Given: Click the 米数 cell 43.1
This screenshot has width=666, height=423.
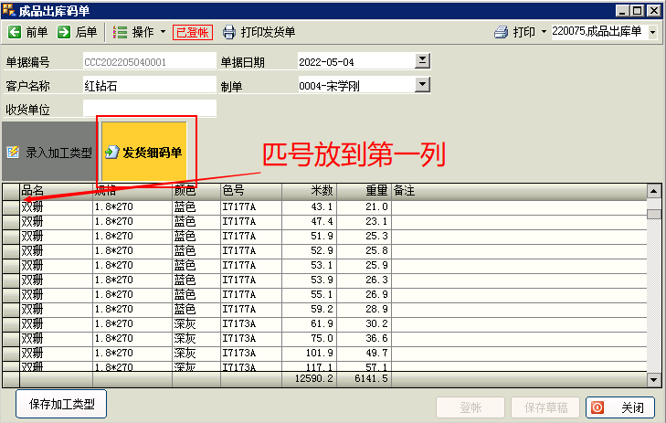Looking at the screenshot, I should (x=309, y=206).
